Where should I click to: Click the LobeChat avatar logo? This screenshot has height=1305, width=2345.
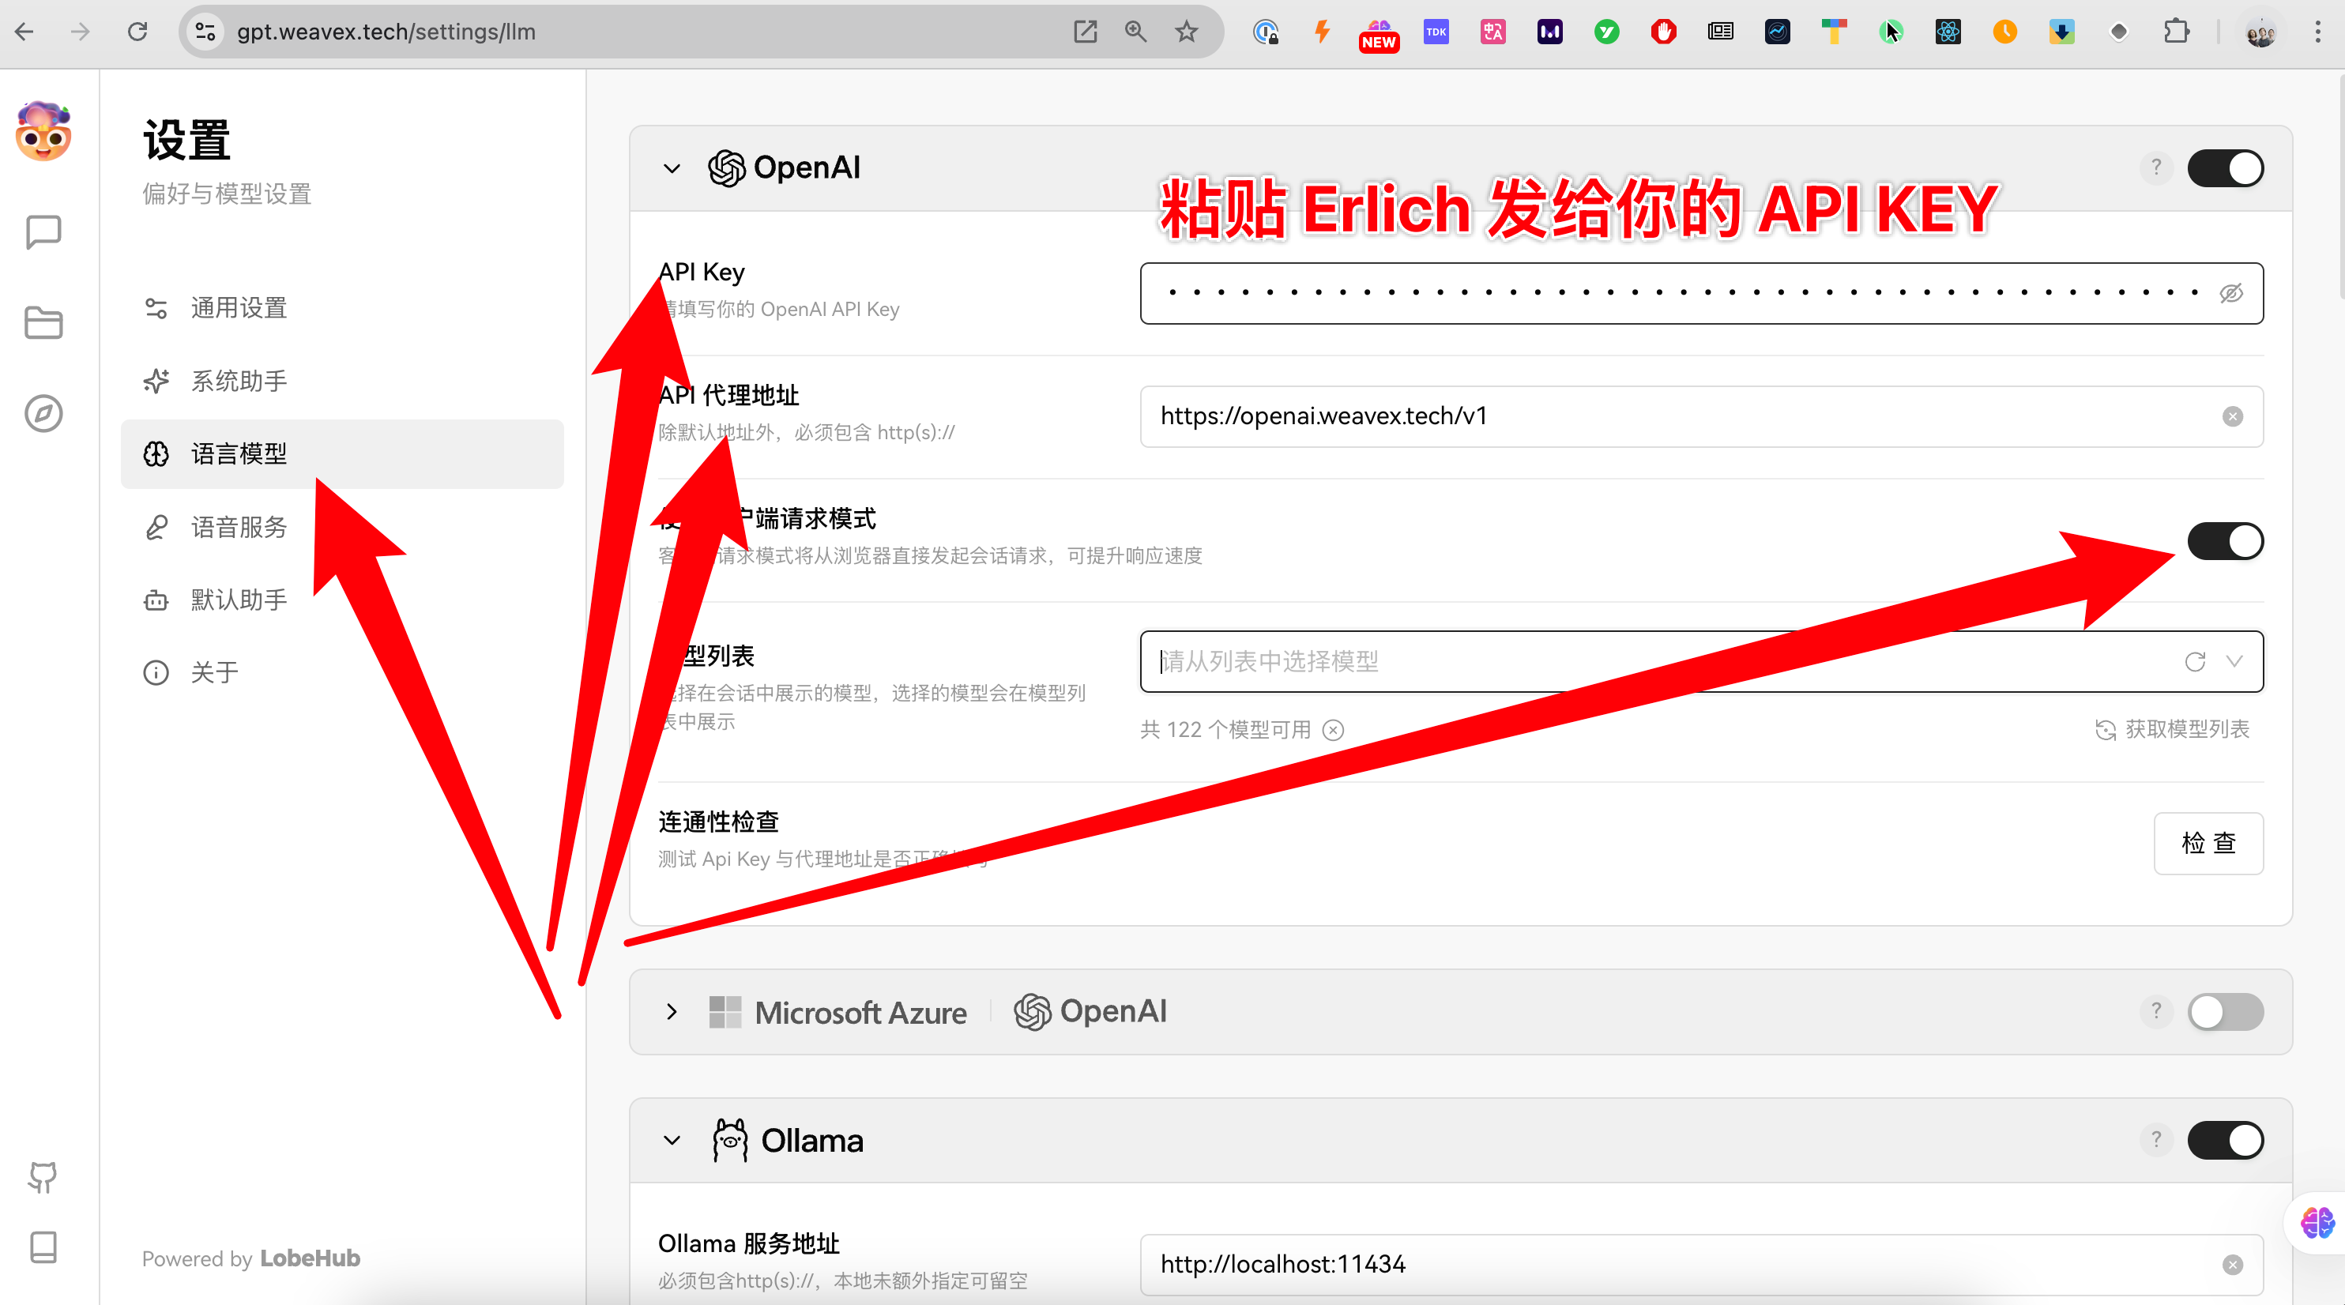click(x=43, y=132)
